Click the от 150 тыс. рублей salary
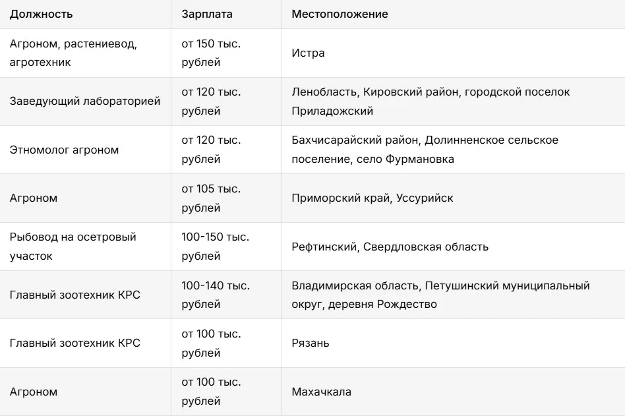 point(211,53)
